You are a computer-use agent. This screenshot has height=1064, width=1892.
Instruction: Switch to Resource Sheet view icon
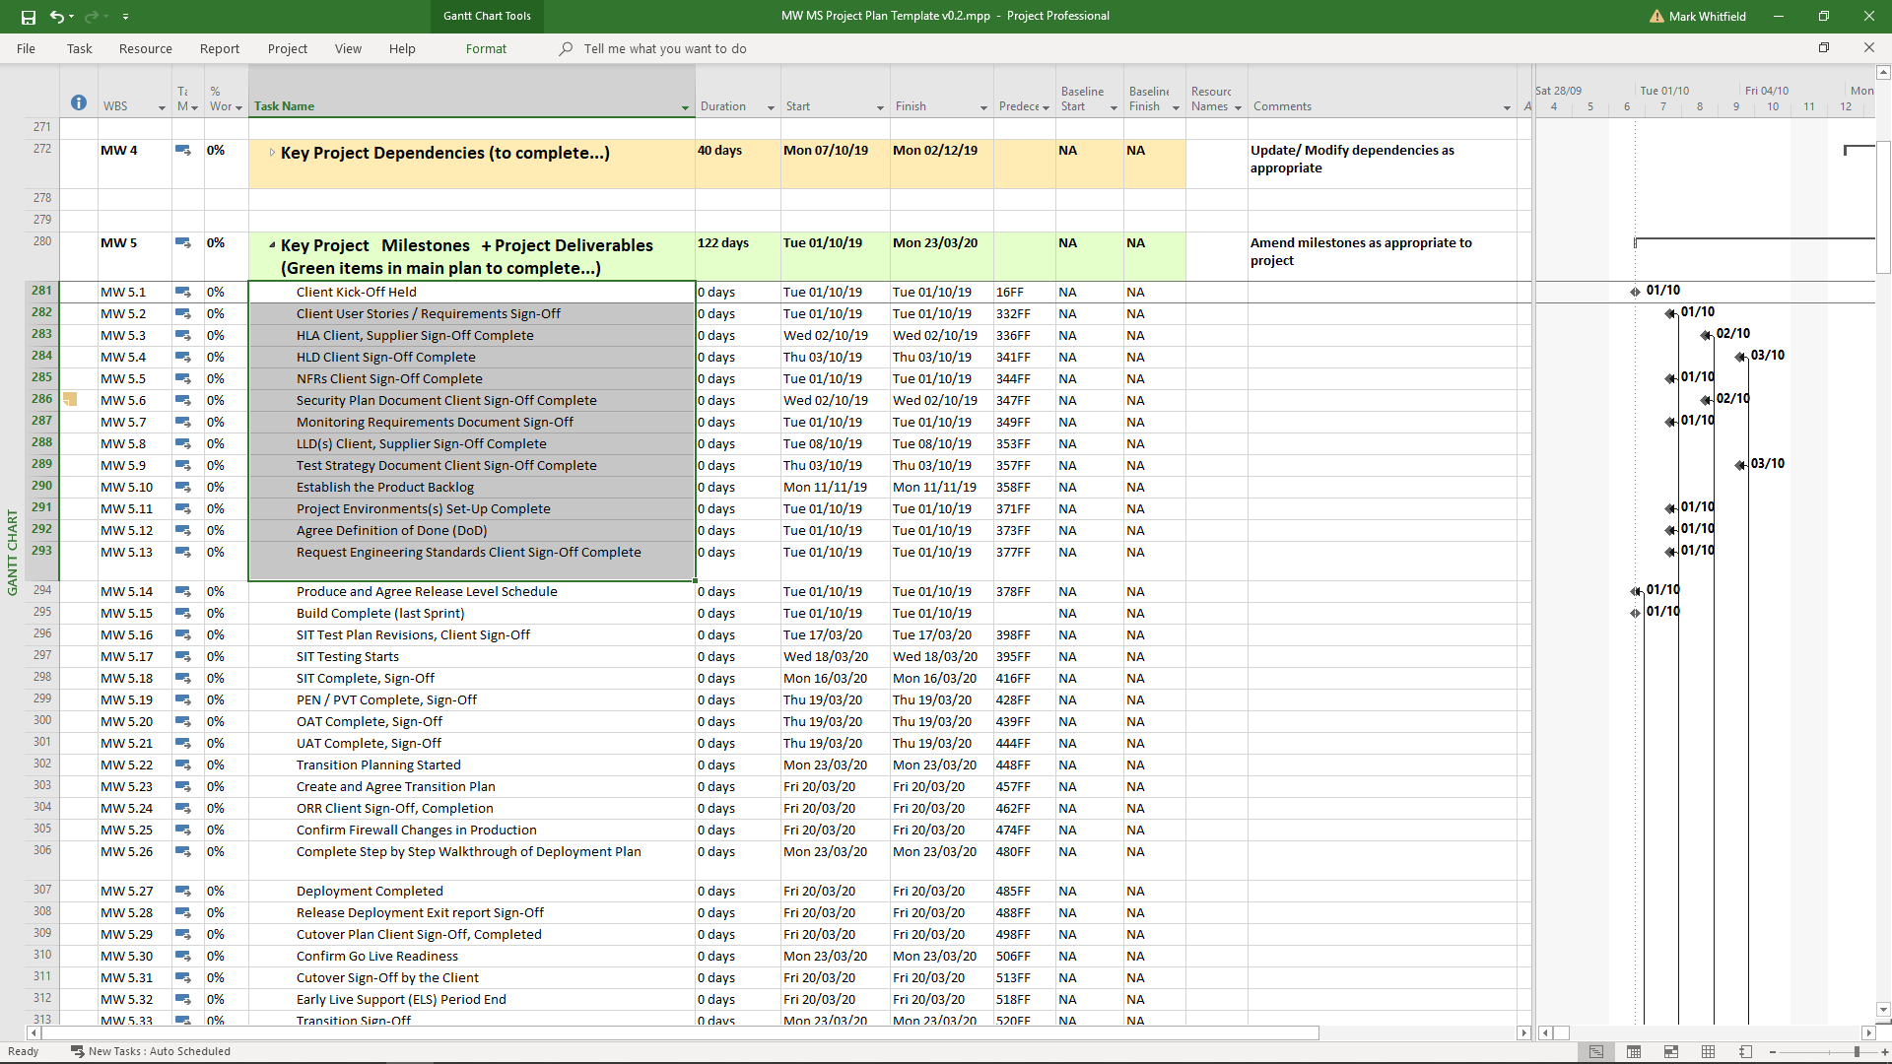point(1708,1052)
